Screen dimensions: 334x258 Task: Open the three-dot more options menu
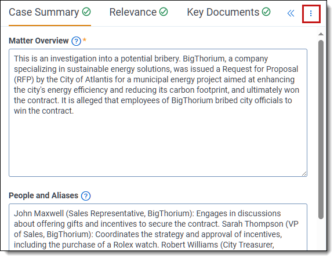coord(311,13)
